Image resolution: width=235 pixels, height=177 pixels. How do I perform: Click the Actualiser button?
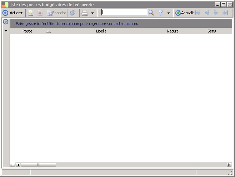pyautogui.click(x=184, y=13)
